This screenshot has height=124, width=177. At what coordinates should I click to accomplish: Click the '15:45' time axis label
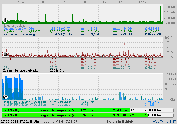pyautogui.click(x=22, y=2)
